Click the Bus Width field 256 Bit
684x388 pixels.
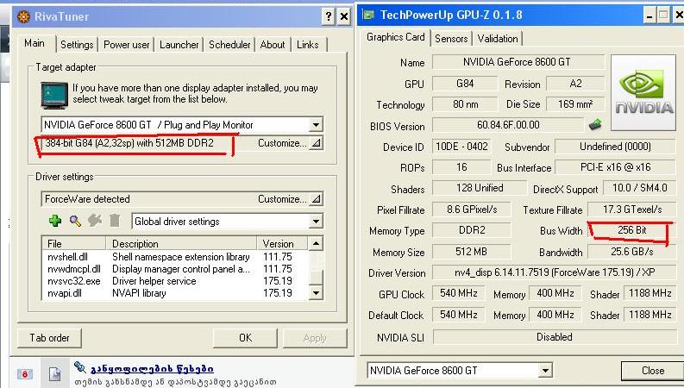click(x=631, y=229)
